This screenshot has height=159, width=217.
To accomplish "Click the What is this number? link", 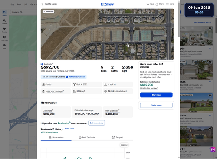I will click(149, 88).
